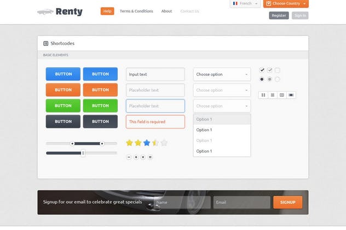
Task: Click the Shortcodes list icon
Action: point(45,43)
